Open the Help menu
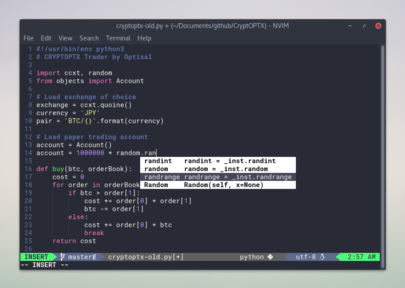 144,38
